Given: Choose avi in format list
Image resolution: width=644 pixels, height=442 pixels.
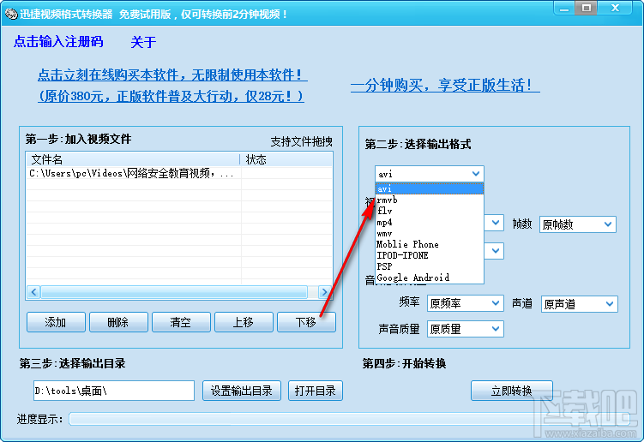Looking at the screenshot, I should pyautogui.click(x=430, y=188).
